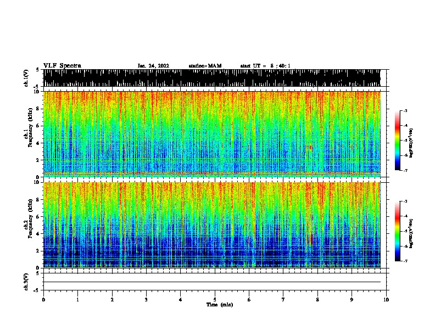Click the "3" tick on the Time axis

point(146,300)
